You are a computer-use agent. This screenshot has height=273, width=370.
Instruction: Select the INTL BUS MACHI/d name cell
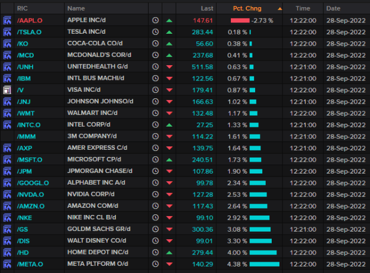pos(96,78)
